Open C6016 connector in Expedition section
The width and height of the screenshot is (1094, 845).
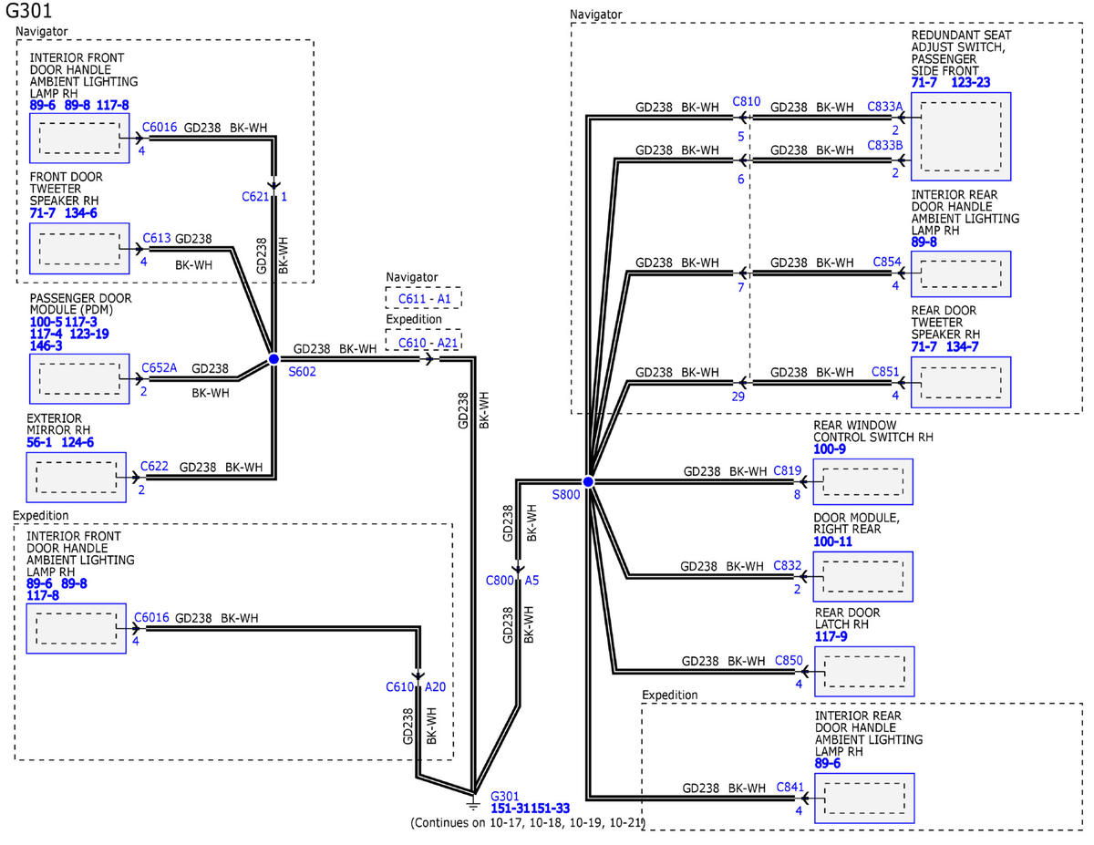click(150, 617)
